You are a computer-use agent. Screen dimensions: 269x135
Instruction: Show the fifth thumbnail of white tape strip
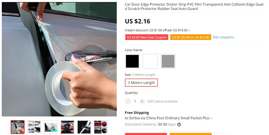[84, 127]
